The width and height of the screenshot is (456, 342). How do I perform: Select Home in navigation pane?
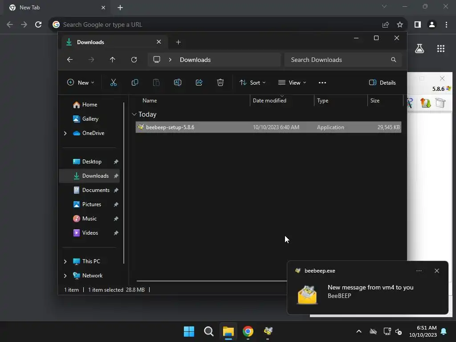click(90, 105)
